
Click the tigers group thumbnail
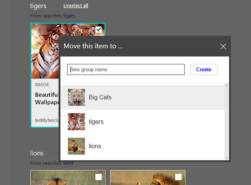pos(77,122)
